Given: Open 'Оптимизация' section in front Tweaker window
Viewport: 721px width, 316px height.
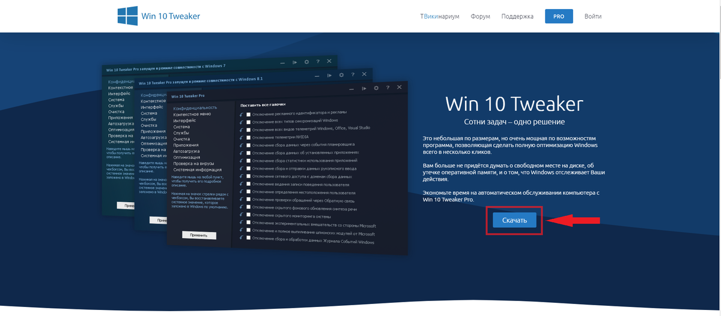Looking at the screenshot, I should [187, 157].
